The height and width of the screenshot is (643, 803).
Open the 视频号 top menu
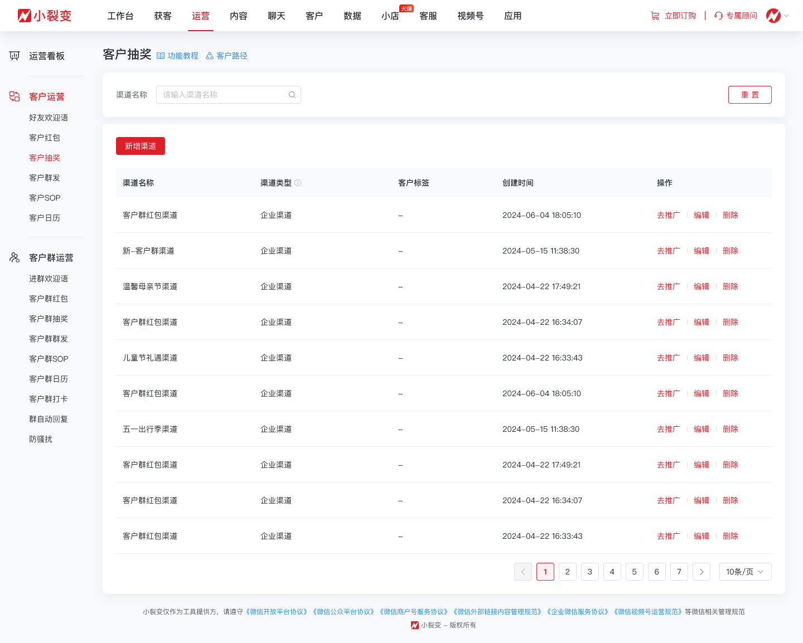coord(471,16)
